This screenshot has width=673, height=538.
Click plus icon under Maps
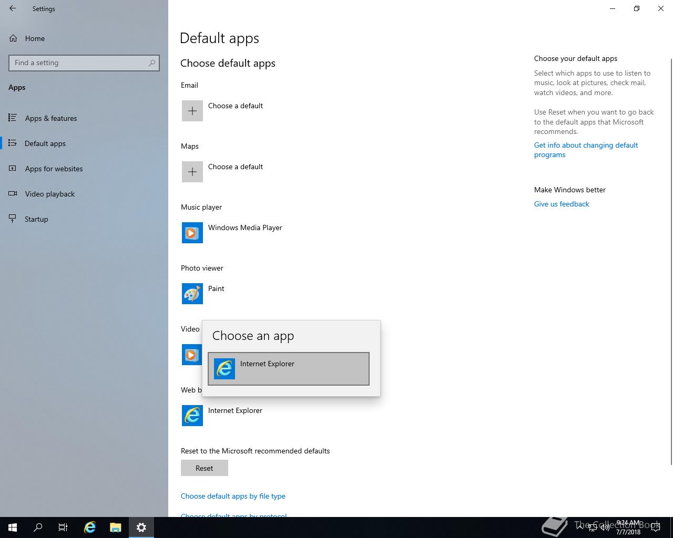pos(192,172)
